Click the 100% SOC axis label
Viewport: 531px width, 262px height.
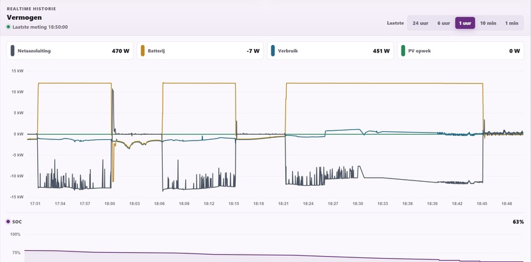pos(15,234)
